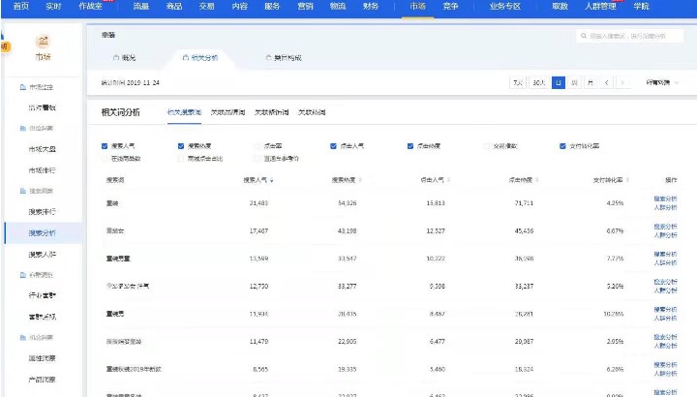Expand the 客群洞察 sidebar group
The width and height of the screenshot is (697, 397).
42,275
